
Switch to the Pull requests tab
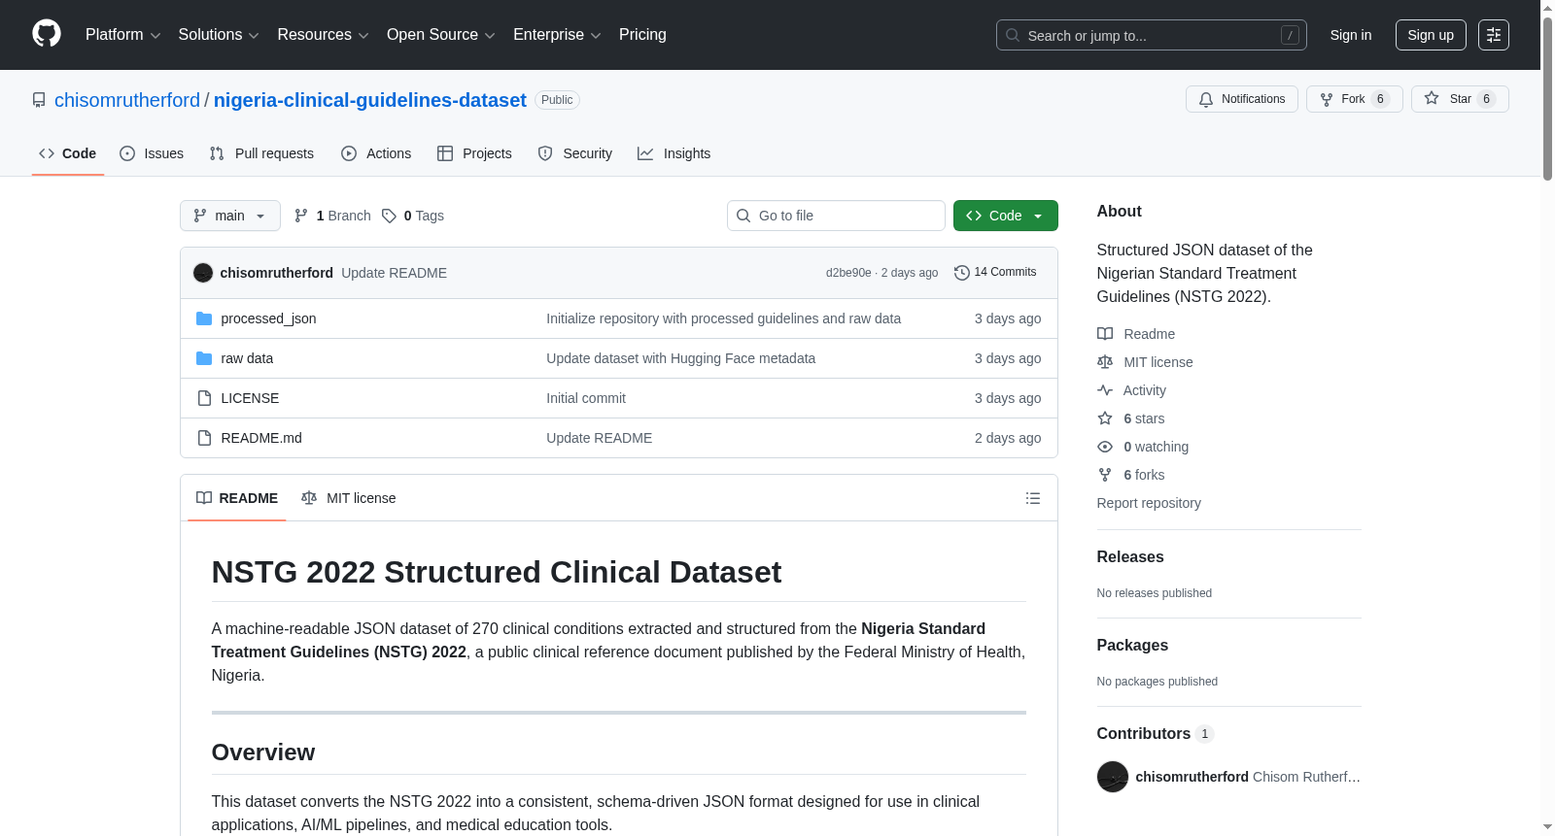point(261,153)
